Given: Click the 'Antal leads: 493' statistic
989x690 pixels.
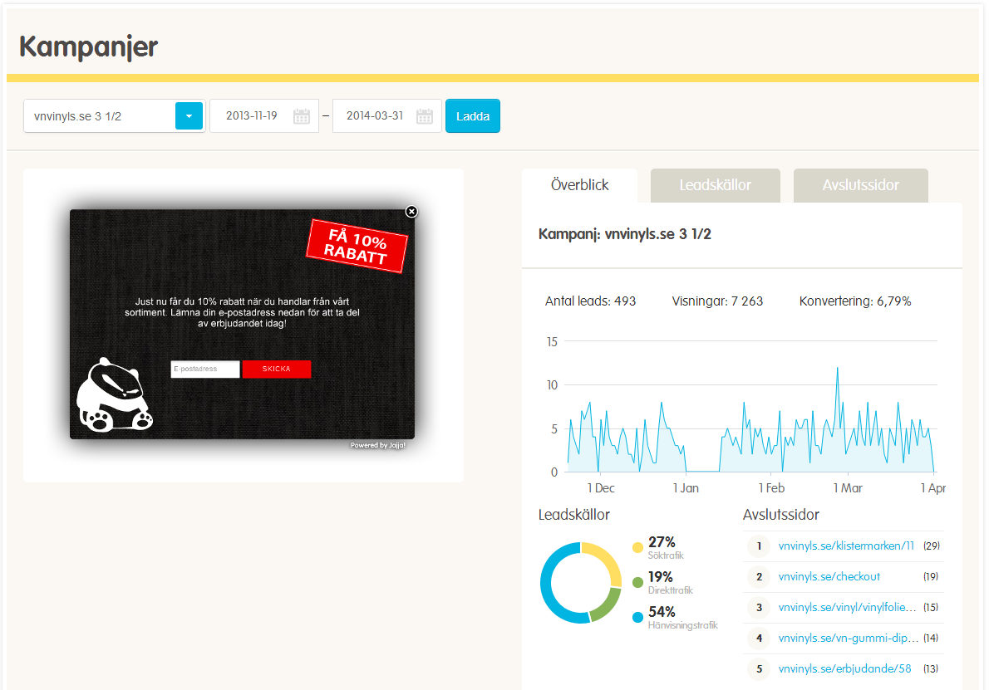Looking at the screenshot, I should [x=590, y=301].
